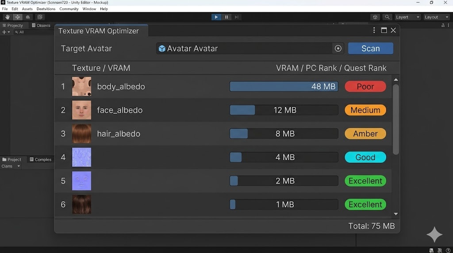The image size is (453, 253).
Task: Switch to the Obıeırs tab
Action: coord(41,25)
